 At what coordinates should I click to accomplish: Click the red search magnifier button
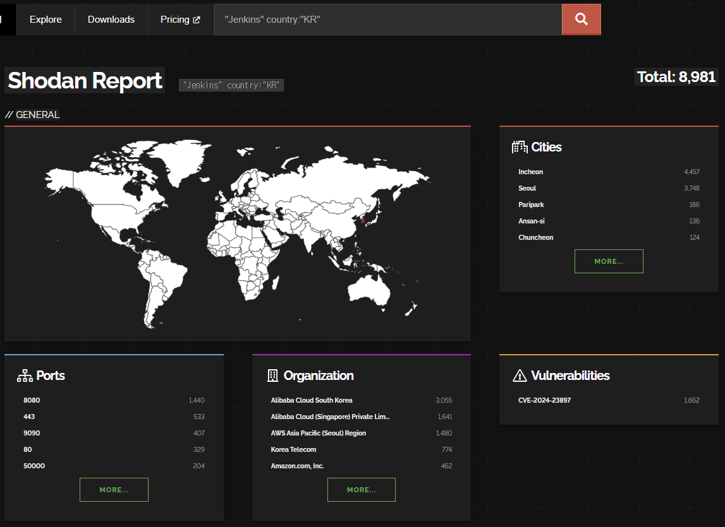tap(582, 20)
